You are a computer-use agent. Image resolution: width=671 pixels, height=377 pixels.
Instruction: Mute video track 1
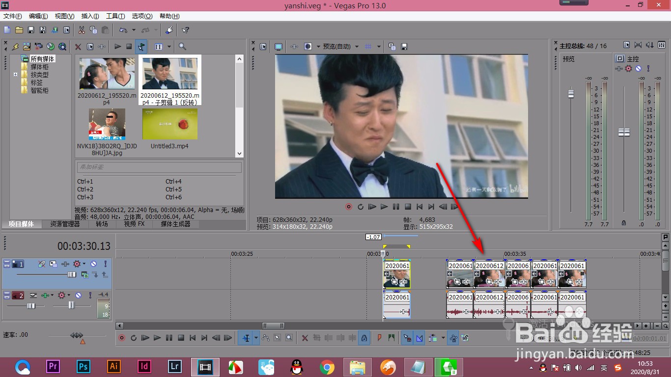93,264
